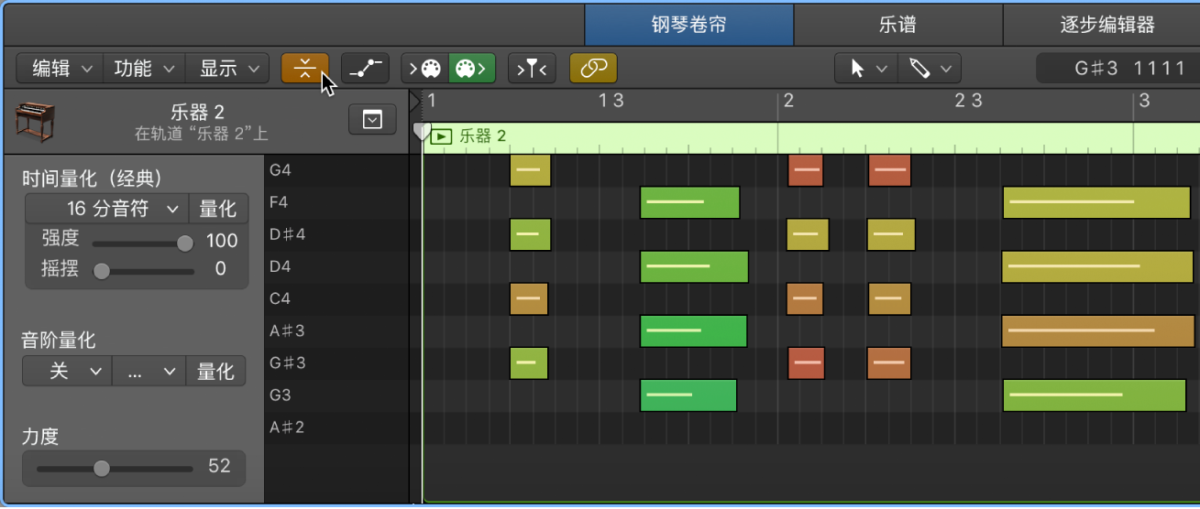
Task: Click the organ instrument icon
Action: point(36,122)
